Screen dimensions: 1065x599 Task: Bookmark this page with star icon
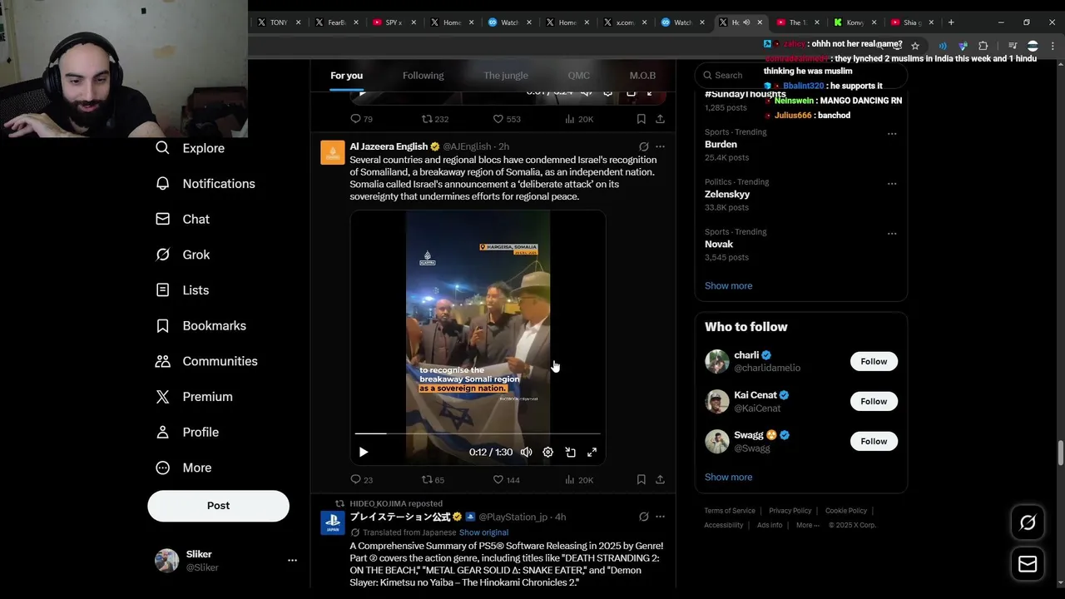pos(915,46)
